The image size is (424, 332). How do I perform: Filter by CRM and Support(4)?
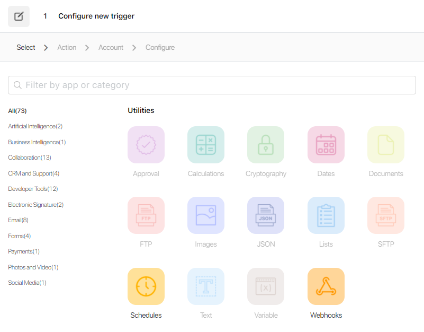(34, 173)
